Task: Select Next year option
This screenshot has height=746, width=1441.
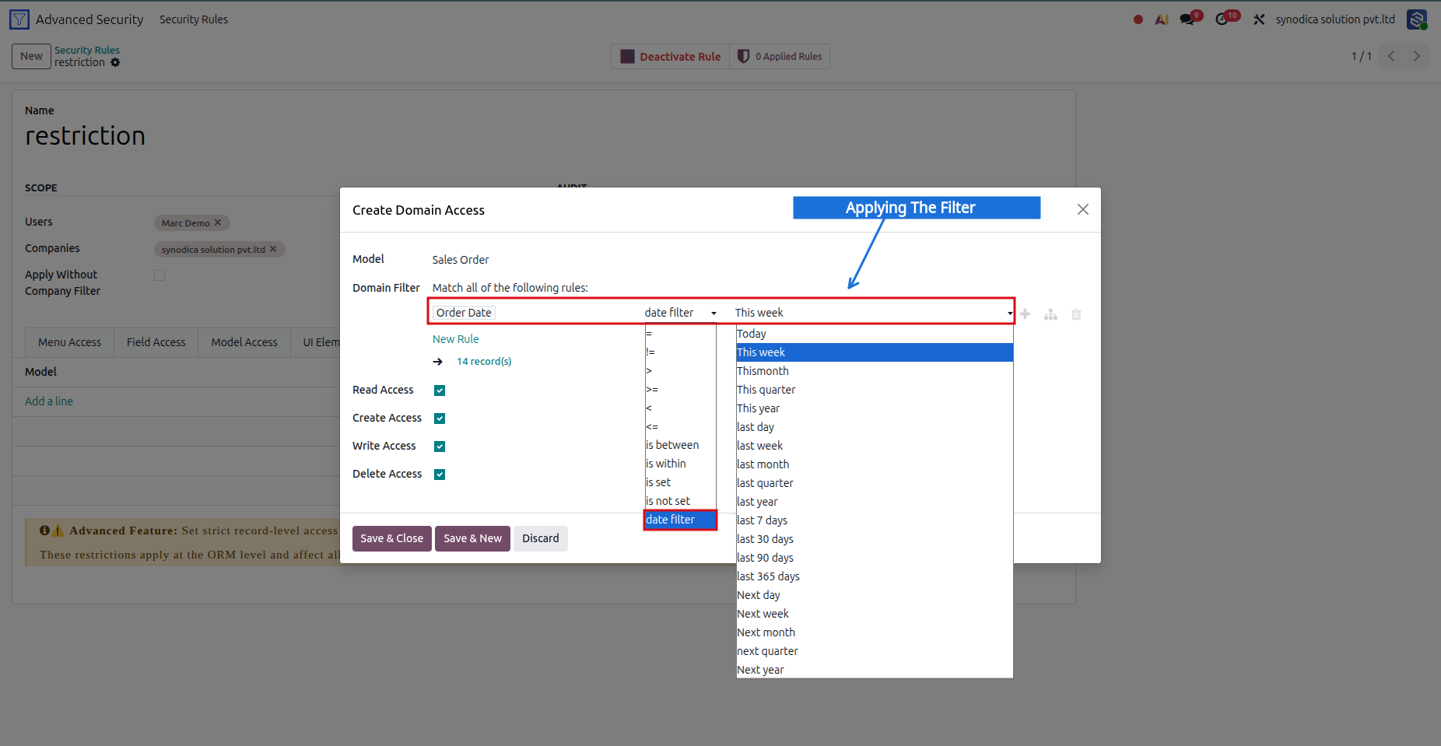Action: click(x=875, y=670)
